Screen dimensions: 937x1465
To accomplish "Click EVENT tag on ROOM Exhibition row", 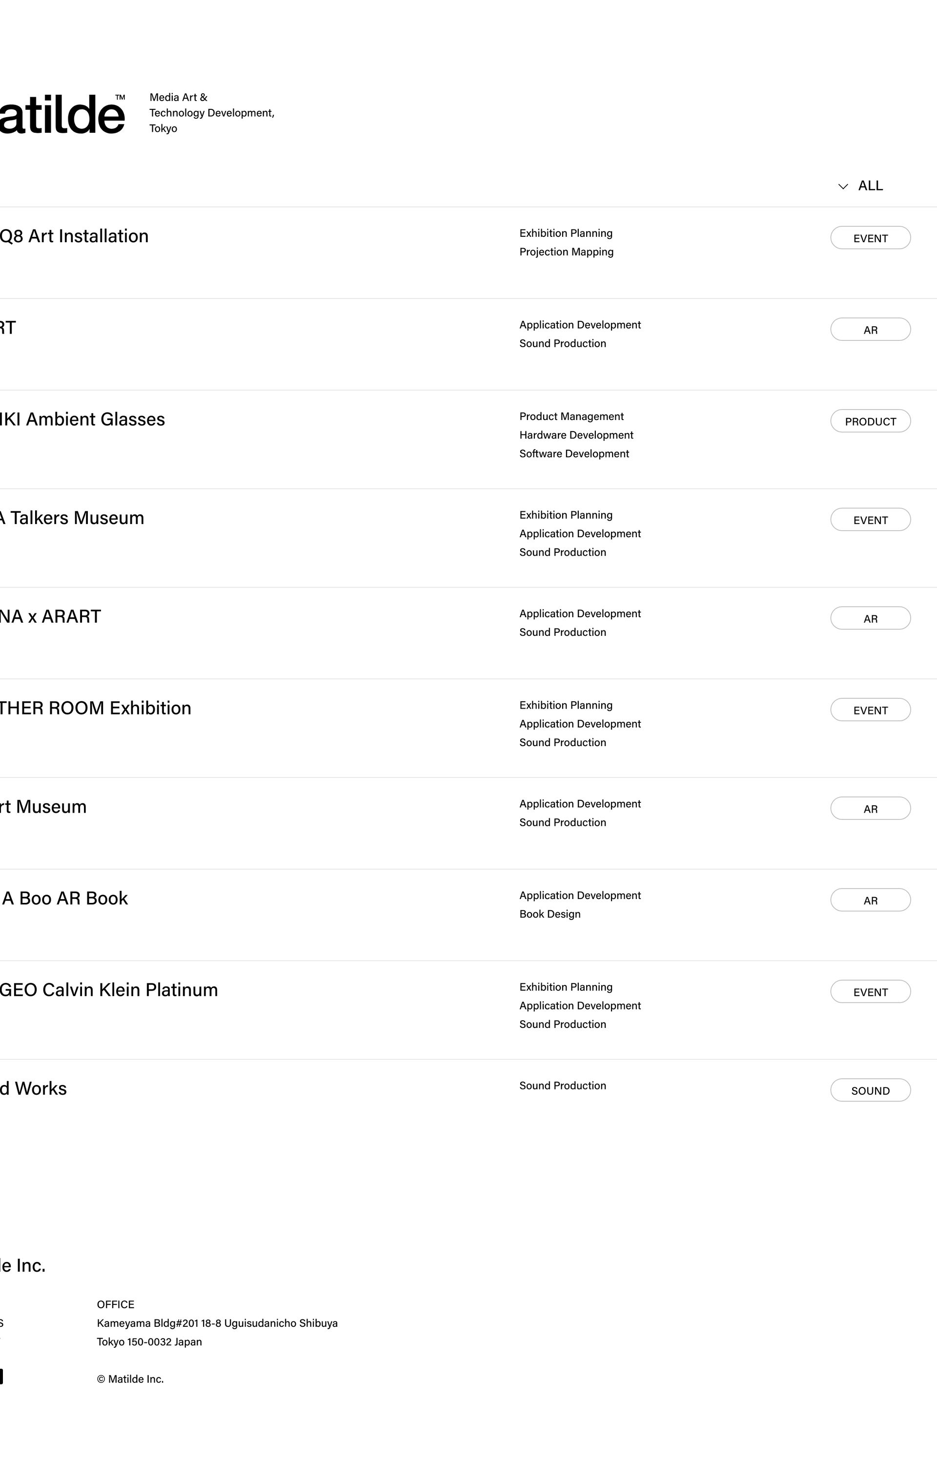I will coord(870,710).
